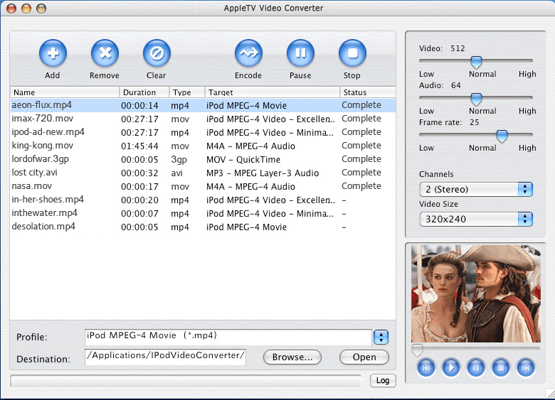Click the Video bitrate slider handle

click(477, 63)
